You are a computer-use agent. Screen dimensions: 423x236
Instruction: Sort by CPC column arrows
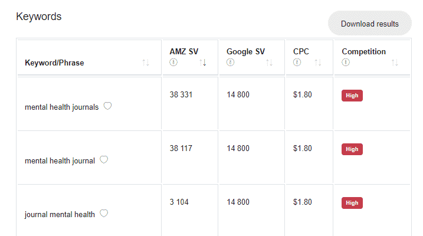click(x=318, y=63)
